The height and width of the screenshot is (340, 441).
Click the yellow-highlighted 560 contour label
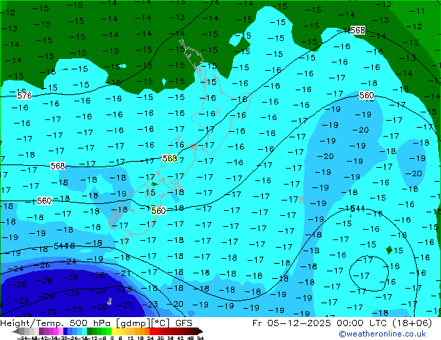159,211
